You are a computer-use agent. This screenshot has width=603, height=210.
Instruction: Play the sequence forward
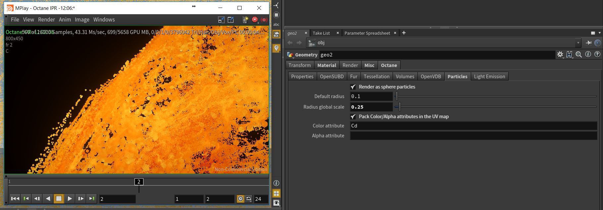[x=70, y=198]
